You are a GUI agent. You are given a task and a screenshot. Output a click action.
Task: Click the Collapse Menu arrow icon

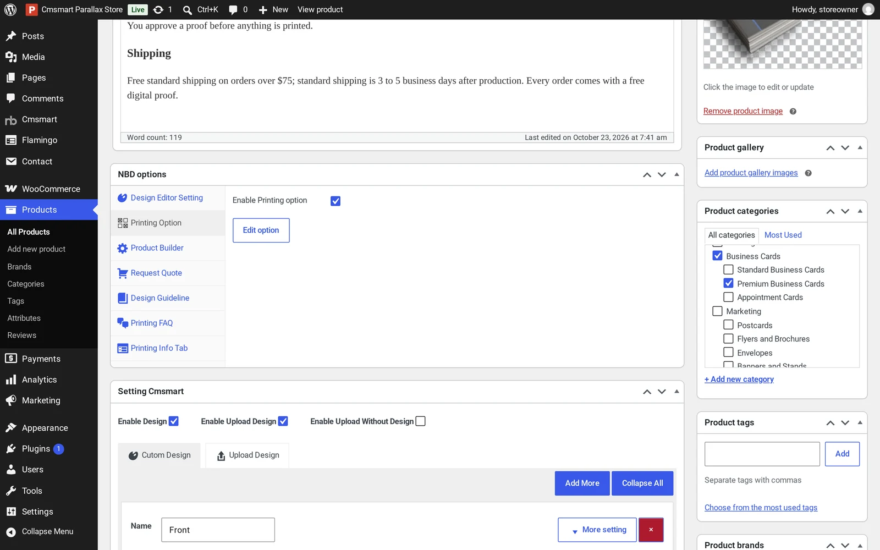(11, 532)
